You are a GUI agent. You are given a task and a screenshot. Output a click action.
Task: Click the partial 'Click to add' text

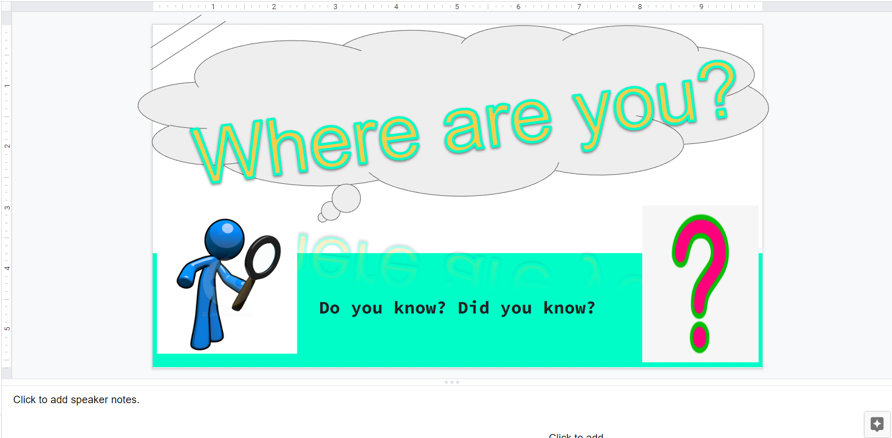click(575, 436)
